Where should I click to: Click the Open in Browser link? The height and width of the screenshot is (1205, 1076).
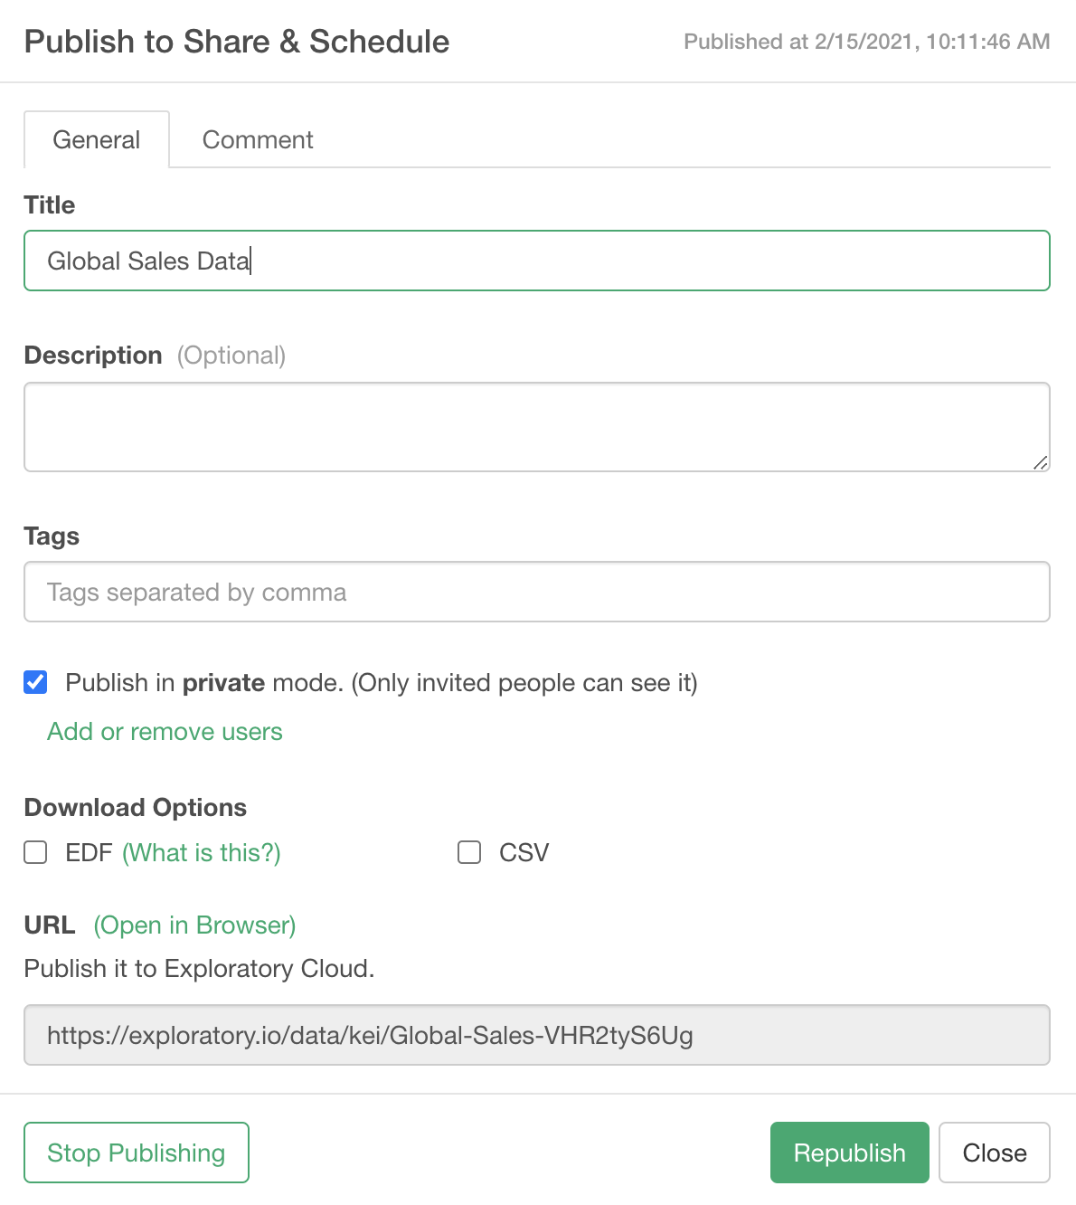pos(194,925)
